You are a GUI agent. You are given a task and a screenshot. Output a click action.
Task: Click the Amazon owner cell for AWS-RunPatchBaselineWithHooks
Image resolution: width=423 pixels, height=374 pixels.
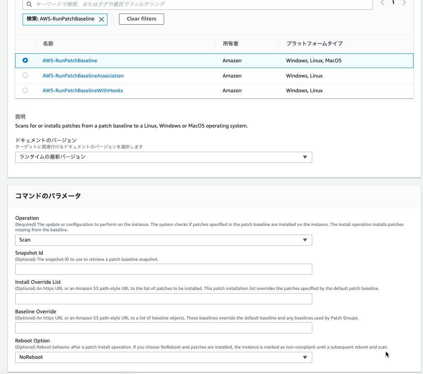[x=232, y=91]
